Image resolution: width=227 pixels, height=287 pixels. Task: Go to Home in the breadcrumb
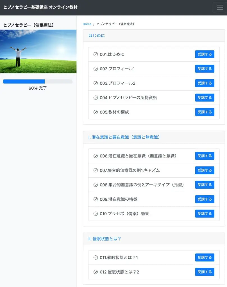tap(87, 24)
